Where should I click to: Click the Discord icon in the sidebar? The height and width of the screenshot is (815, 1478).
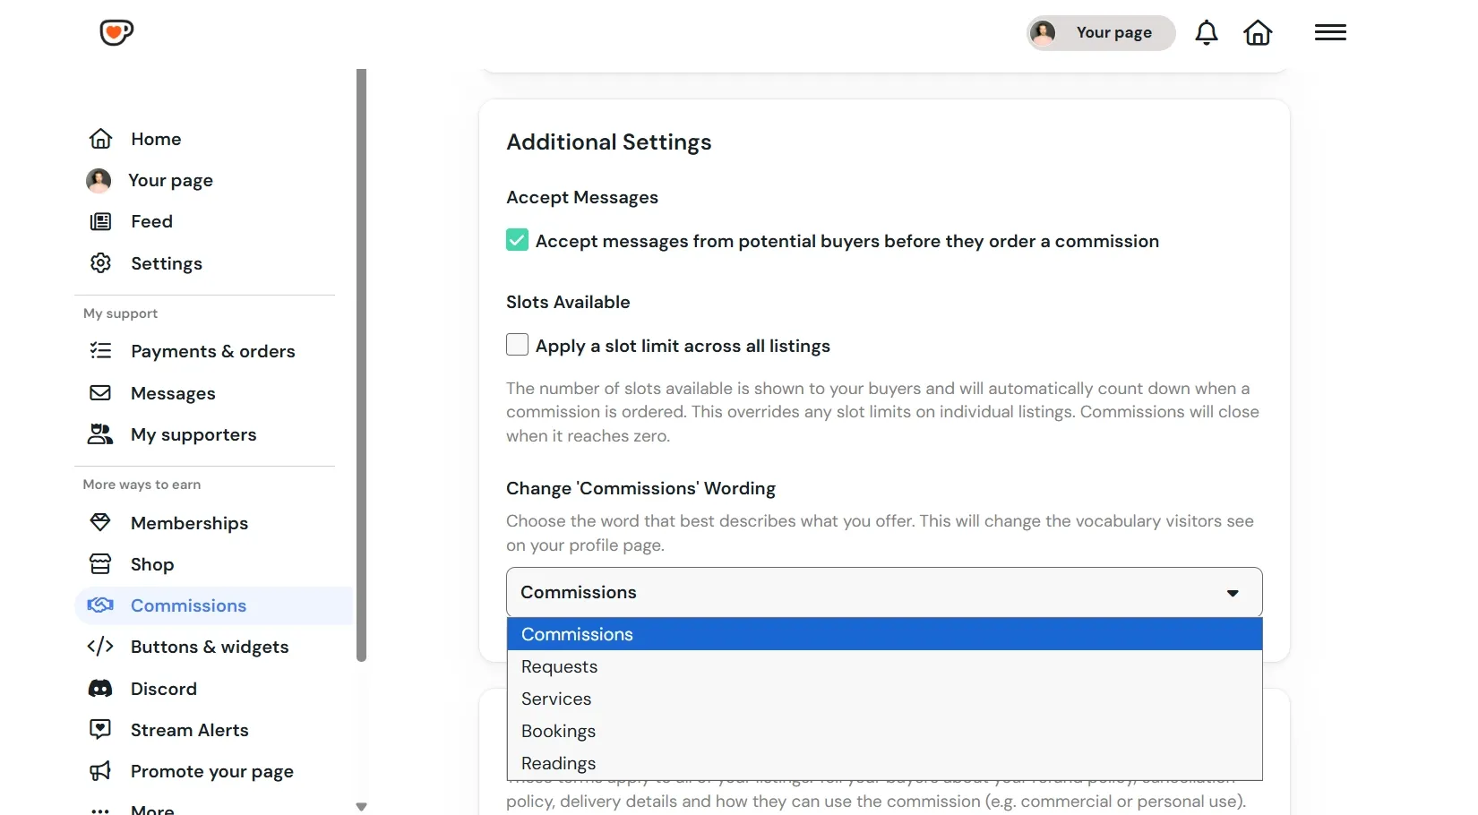100,689
